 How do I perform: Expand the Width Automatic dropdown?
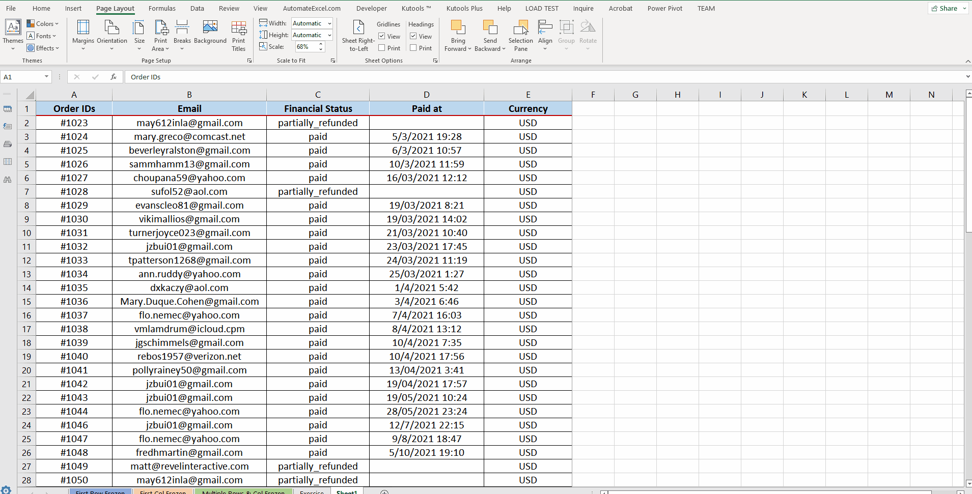click(x=329, y=23)
